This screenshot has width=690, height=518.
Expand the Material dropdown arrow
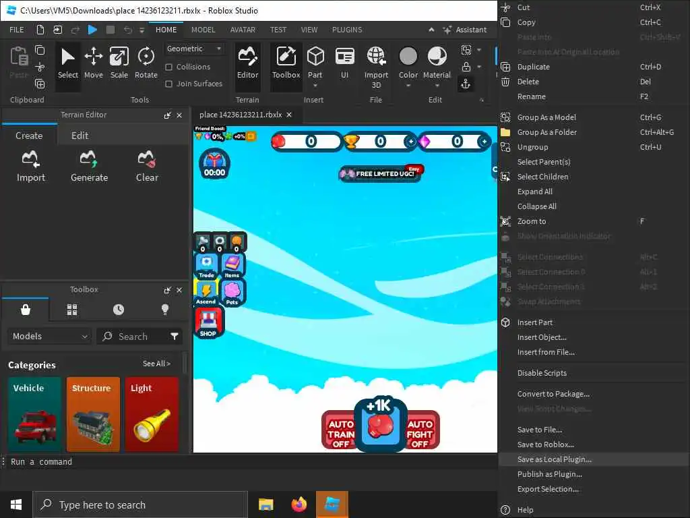click(x=437, y=86)
